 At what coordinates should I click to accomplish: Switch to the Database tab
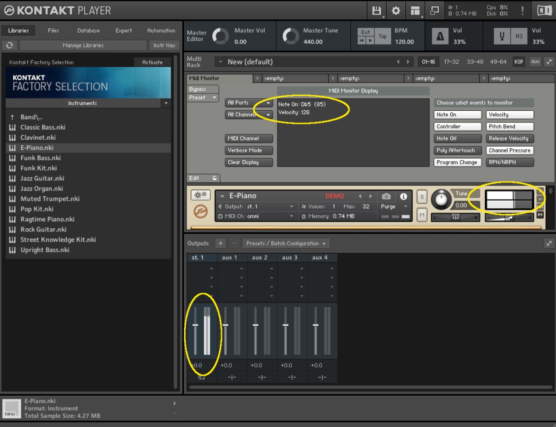coord(89,31)
